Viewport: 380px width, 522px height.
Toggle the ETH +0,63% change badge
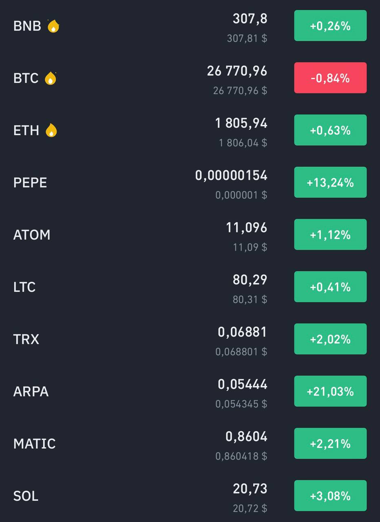tap(330, 130)
